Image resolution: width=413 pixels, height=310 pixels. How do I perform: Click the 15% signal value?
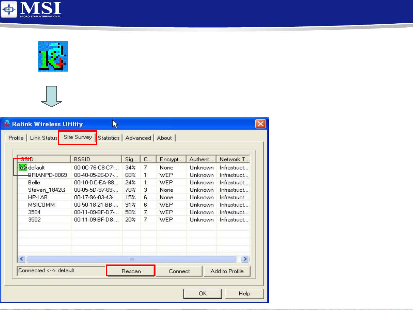pos(130,197)
